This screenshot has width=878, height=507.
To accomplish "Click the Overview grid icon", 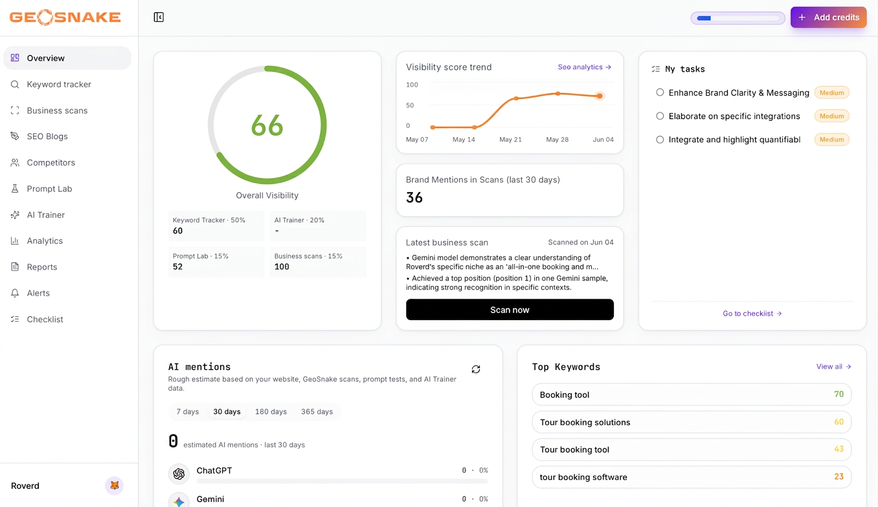I will (15, 58).
